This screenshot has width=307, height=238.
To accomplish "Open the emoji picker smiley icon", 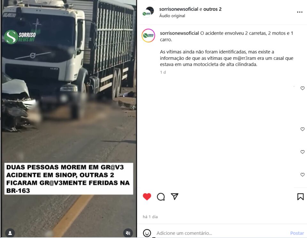I will coord(147,233).
